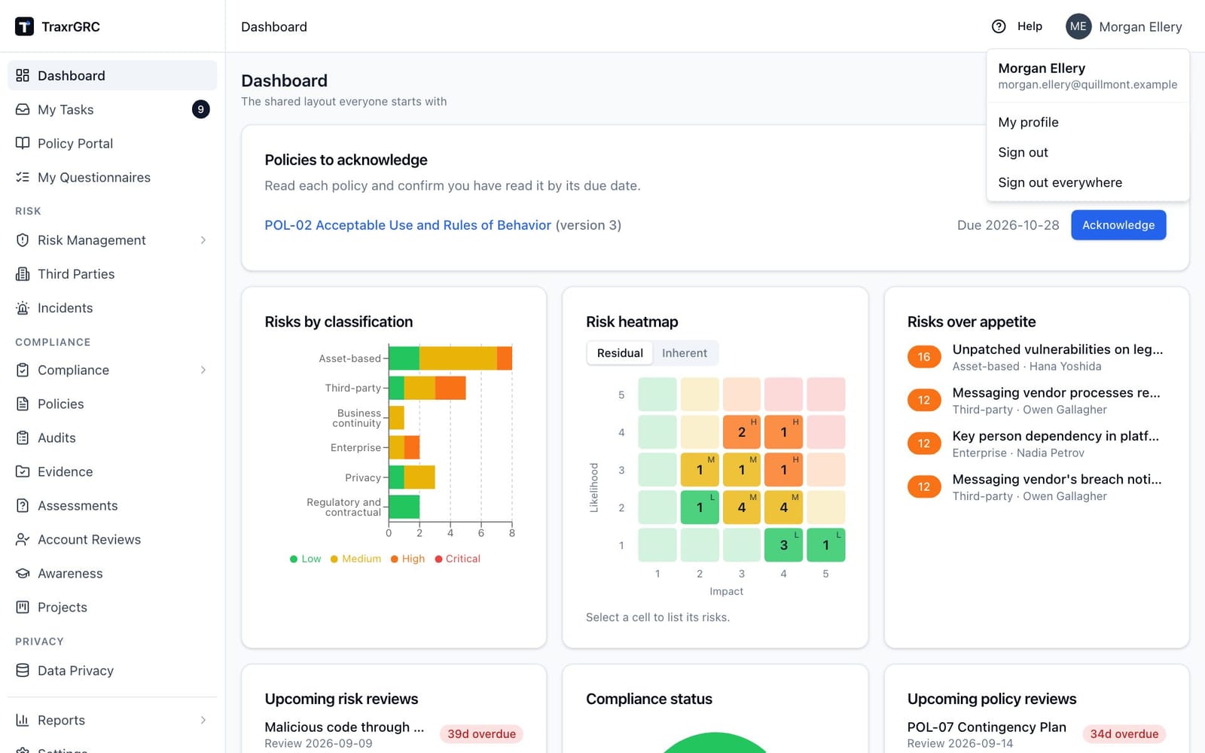Switch heatmap to Inherent view
Screen dimensions: 1205x753
tap(685, 353)
